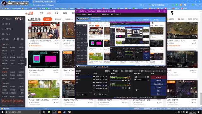Adjust the 麦克风/Aux volume slider

pos(117,81)
